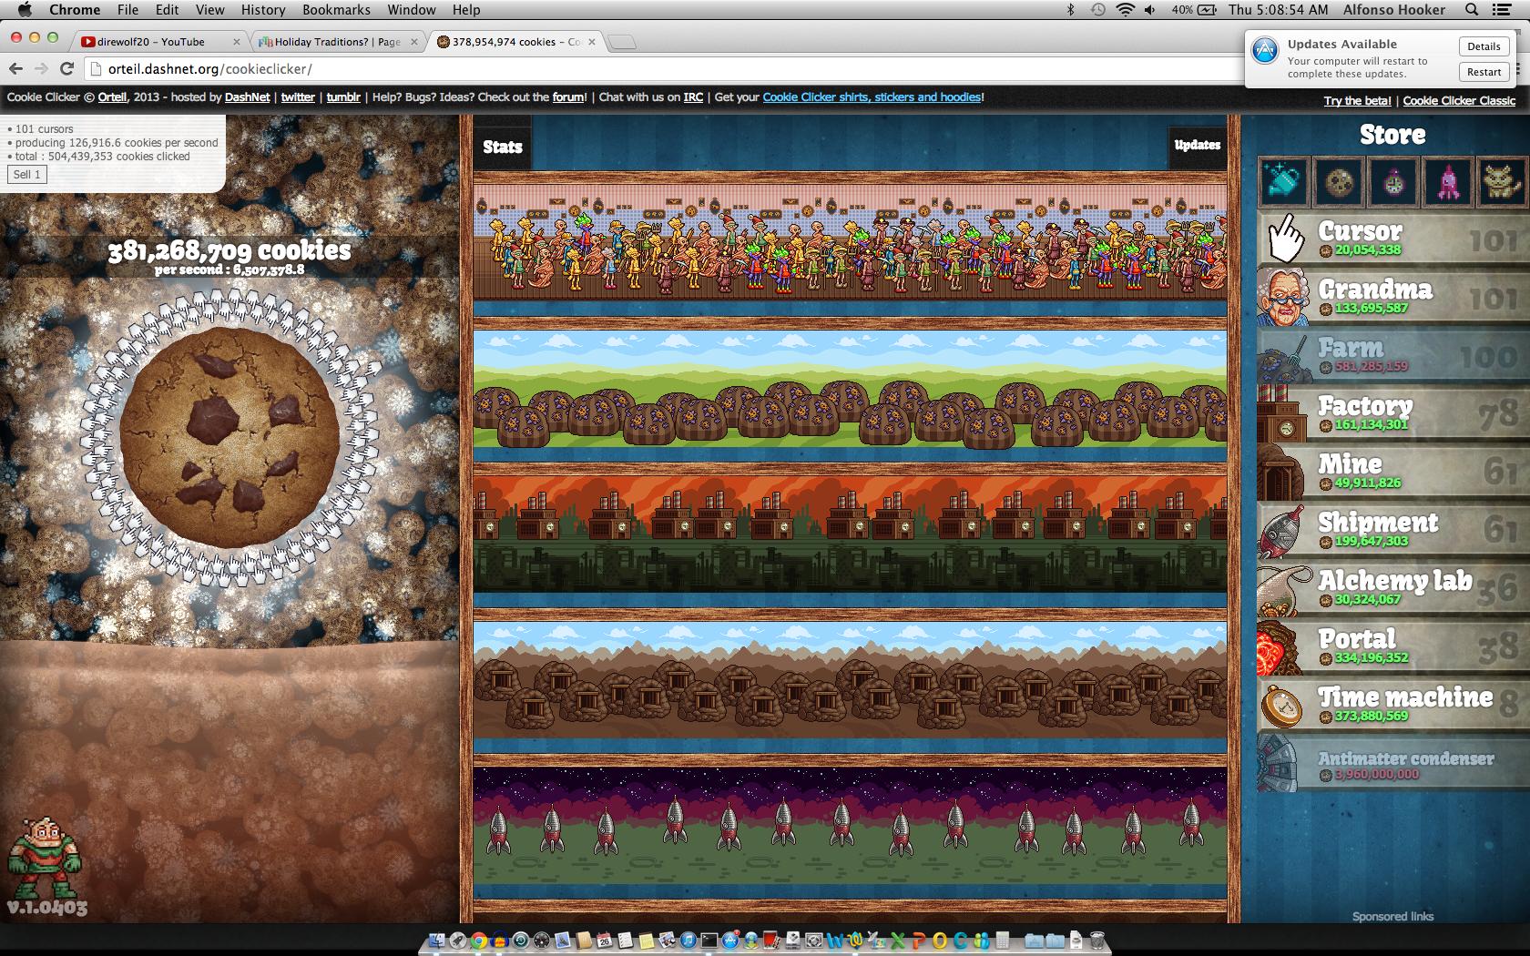Focus the address bar with orteil.dashnet.org
1530x956 pixels.
point(665,69)
